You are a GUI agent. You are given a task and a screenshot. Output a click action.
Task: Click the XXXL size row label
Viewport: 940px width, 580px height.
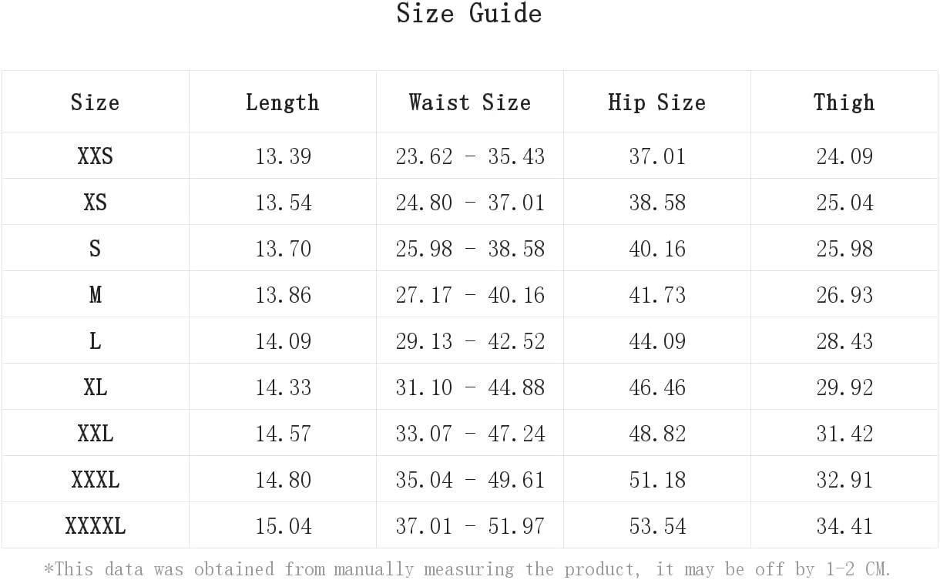pos(95,479)
